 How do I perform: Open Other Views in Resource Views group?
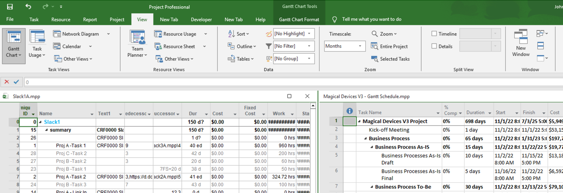pos(174,59)
